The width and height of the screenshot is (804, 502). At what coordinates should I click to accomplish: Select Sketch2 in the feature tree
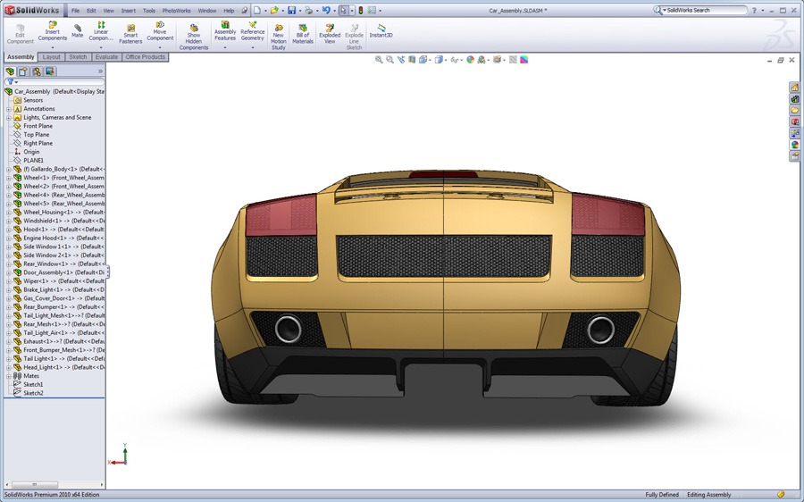coord(33,393)
